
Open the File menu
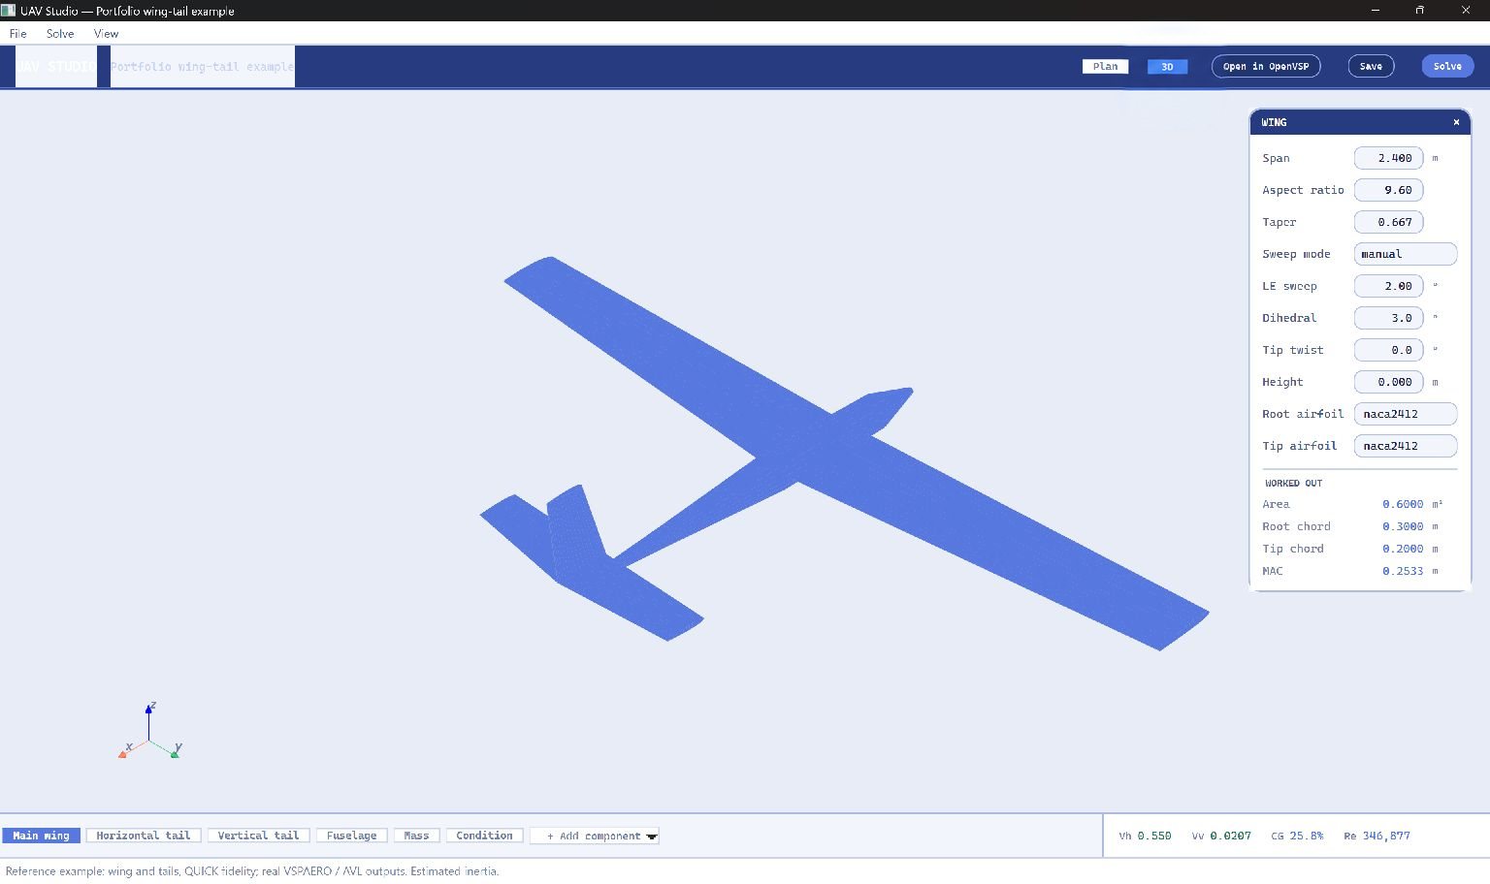pyautogui.click(x=17, y=33)
